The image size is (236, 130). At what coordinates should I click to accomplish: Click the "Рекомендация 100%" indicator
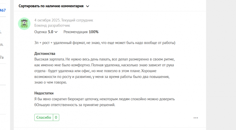81,32
